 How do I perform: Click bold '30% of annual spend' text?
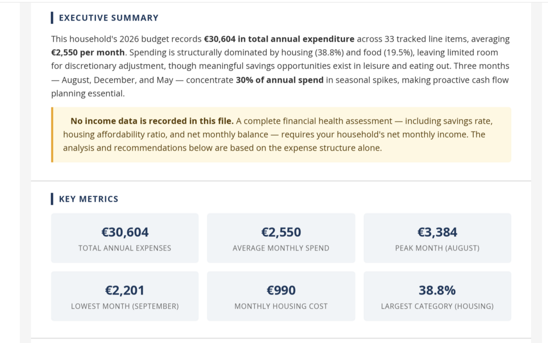280,80
